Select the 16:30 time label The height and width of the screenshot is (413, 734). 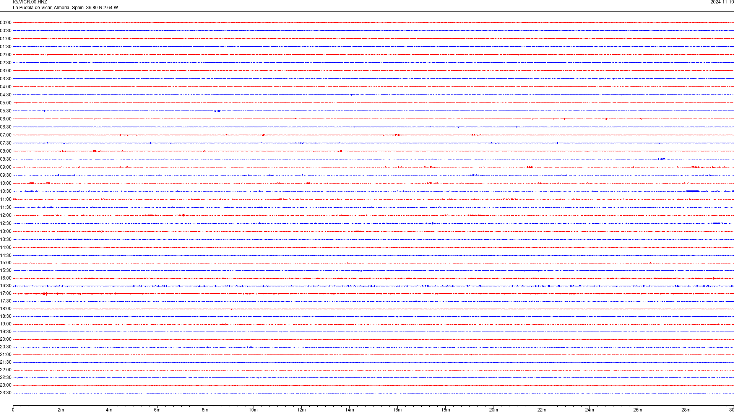pos(6,286)
